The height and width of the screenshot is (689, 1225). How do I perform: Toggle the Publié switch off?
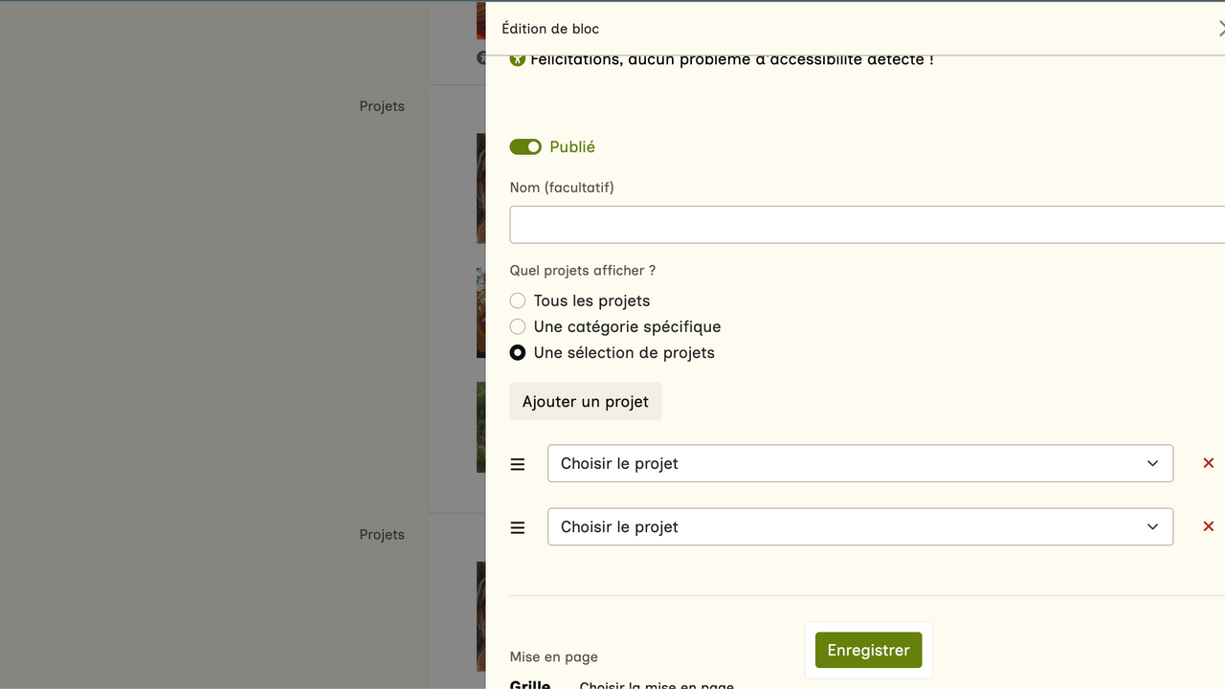(x=525, y=146)
